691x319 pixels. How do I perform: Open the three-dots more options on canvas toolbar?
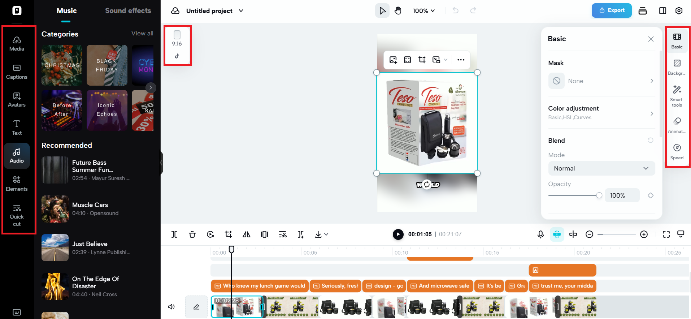point(461,60)
